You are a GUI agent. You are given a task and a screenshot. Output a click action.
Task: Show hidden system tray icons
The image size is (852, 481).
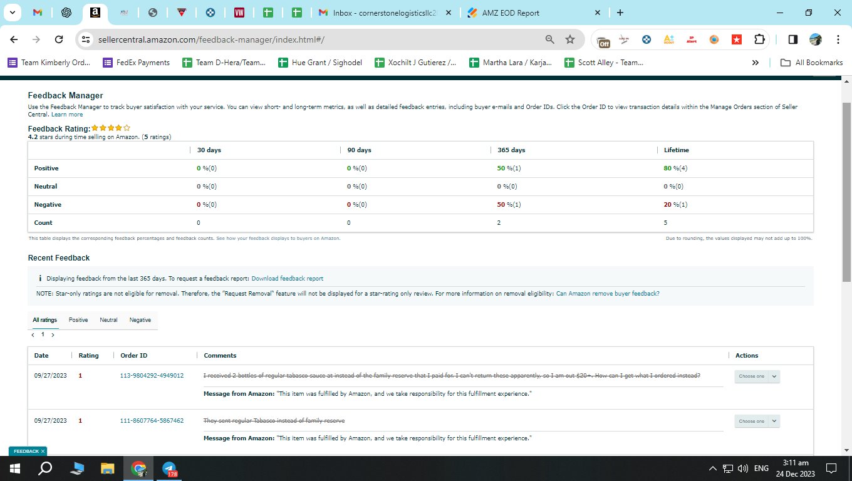[x=712, y=468]
